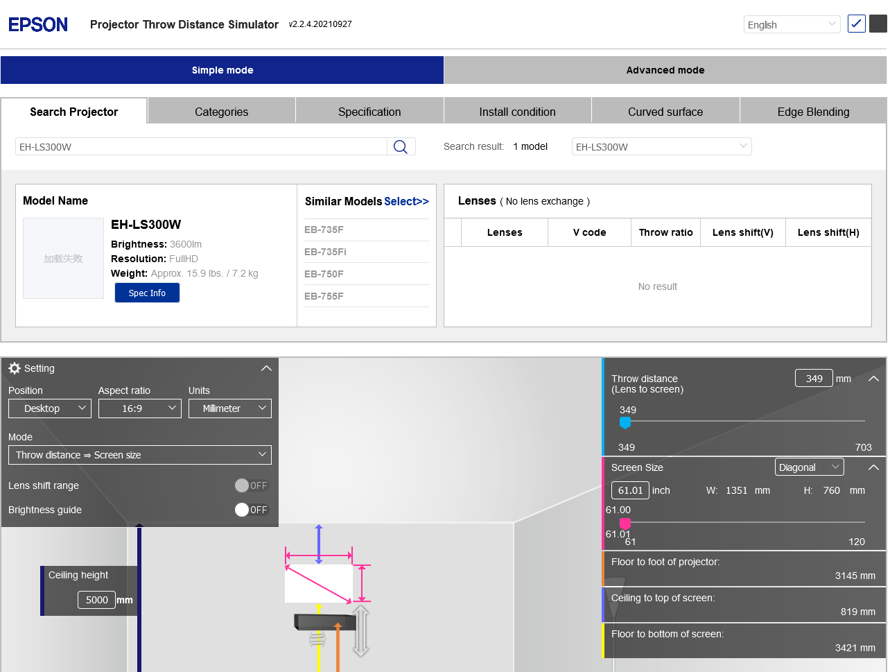890x672 pixels.
Task: Open the Edge Blending tab
Action: click(814, 112)
